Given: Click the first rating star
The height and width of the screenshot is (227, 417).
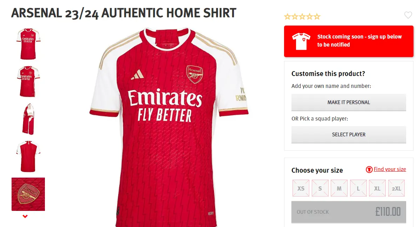Looking at the screenshot, I should [x=288, y=16].
